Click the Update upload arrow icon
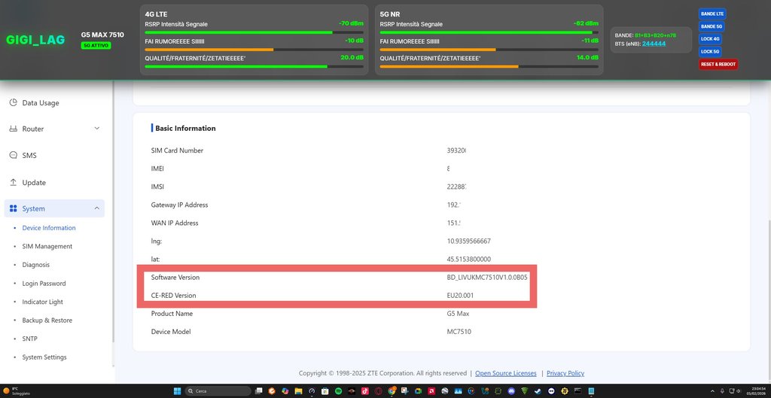771x398 pixels. click(14, 183)
